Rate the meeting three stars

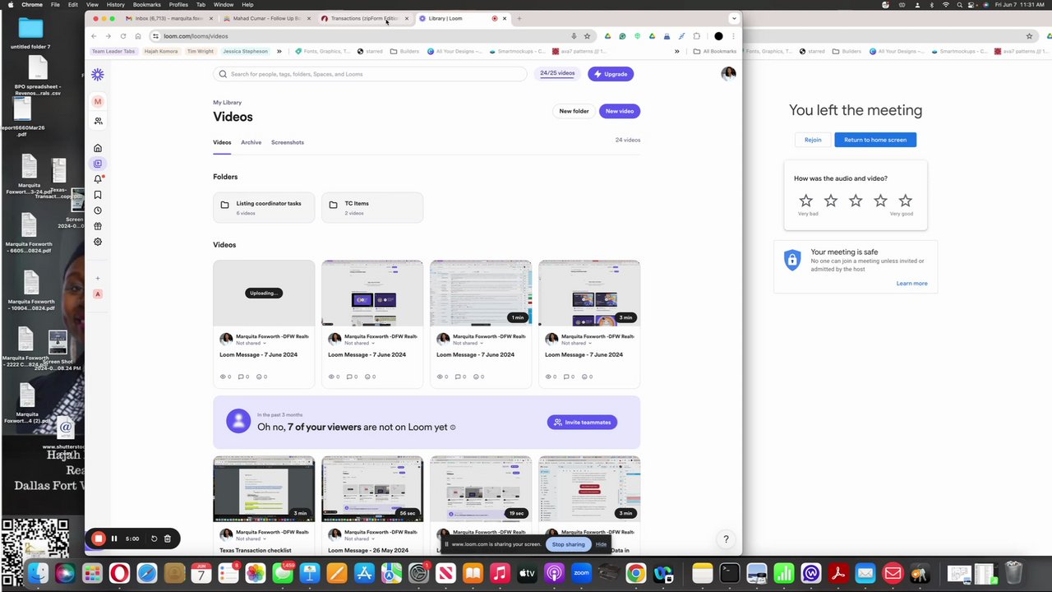pos(856,201)
